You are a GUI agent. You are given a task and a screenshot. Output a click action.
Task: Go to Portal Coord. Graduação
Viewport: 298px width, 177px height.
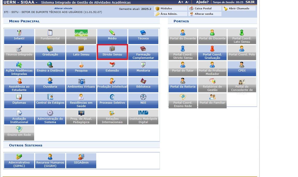pos(212,52)
